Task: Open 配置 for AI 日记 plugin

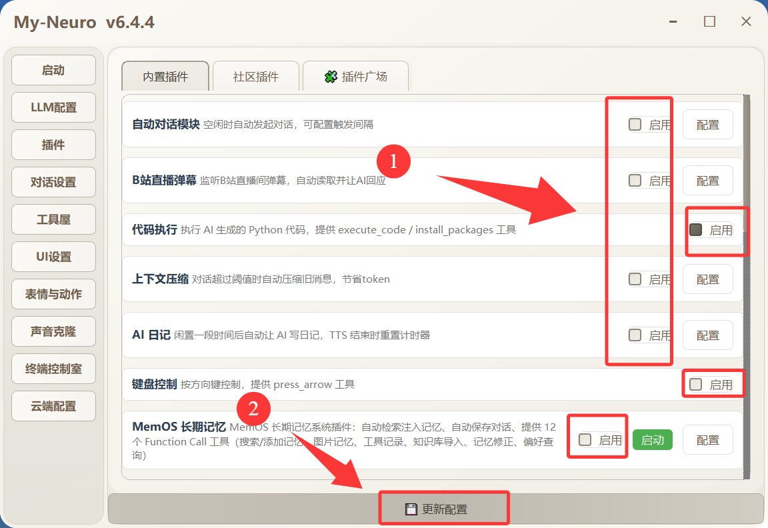Action: pos(707,335)
